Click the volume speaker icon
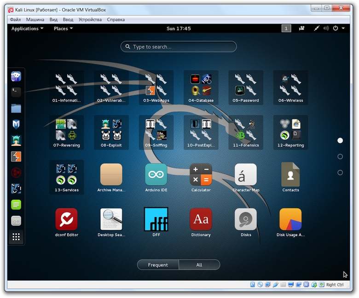The height and width of the screenshot is (298, 359). click(326, 29)
